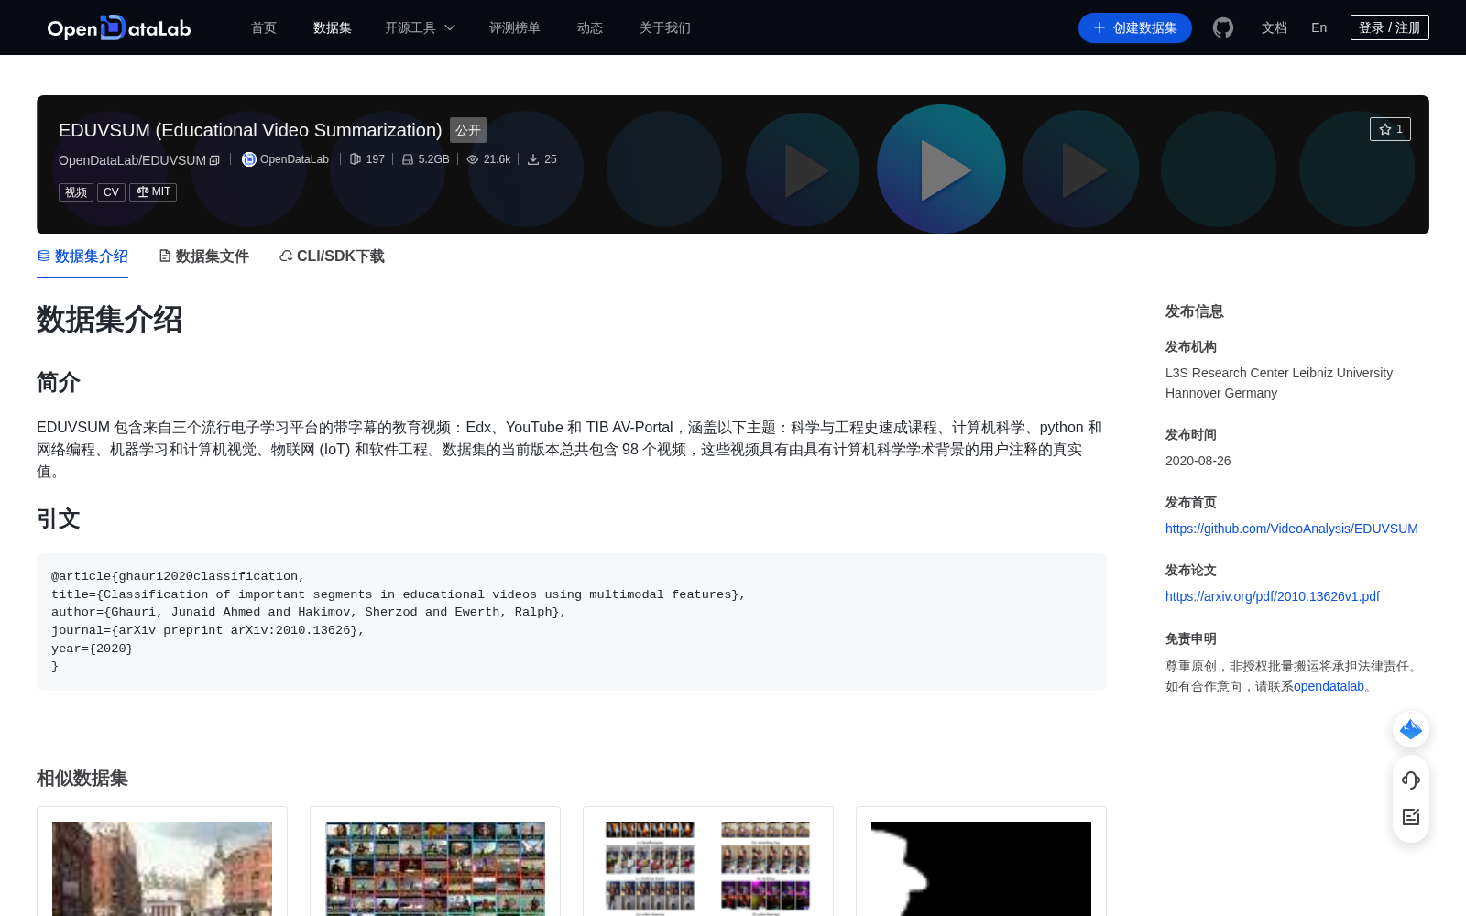Click the cloud icon on CLI/SDK下载 tab
This screenshot has height=916, width=1466.
point(286,256)
